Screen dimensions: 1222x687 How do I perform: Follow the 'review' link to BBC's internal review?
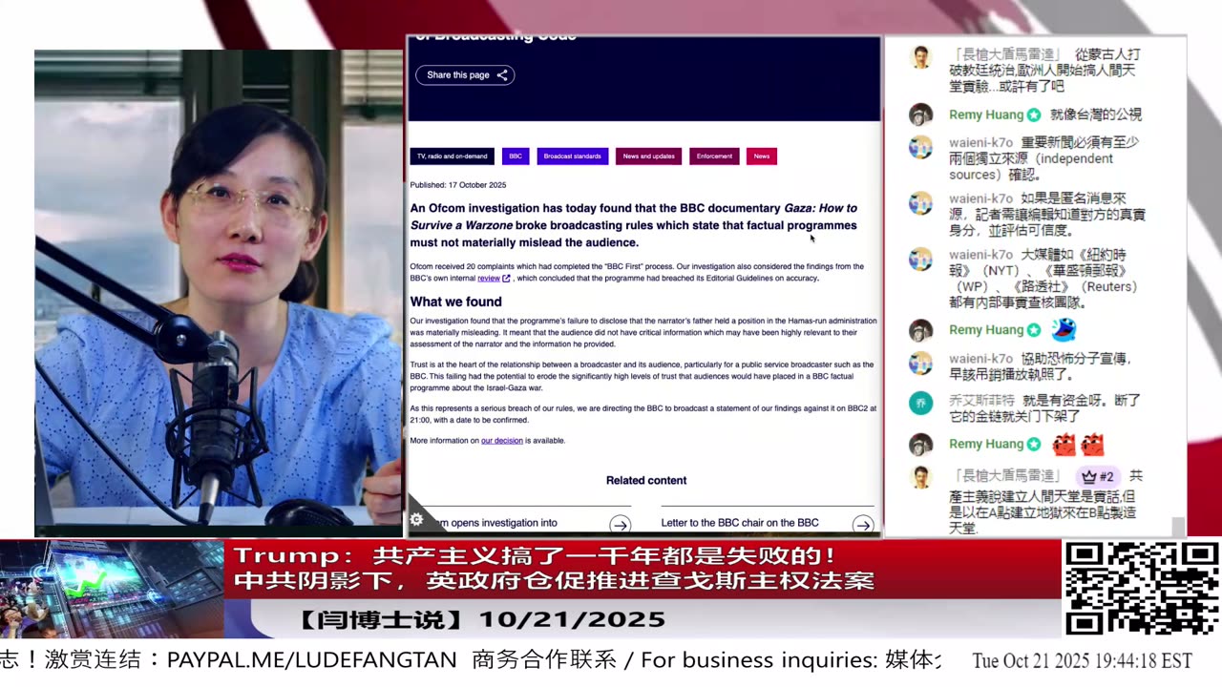pyautogui.click(x=489, y=279)
